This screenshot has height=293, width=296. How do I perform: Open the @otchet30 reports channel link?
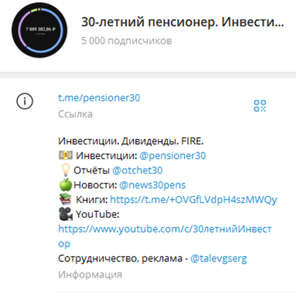[137, 170]
